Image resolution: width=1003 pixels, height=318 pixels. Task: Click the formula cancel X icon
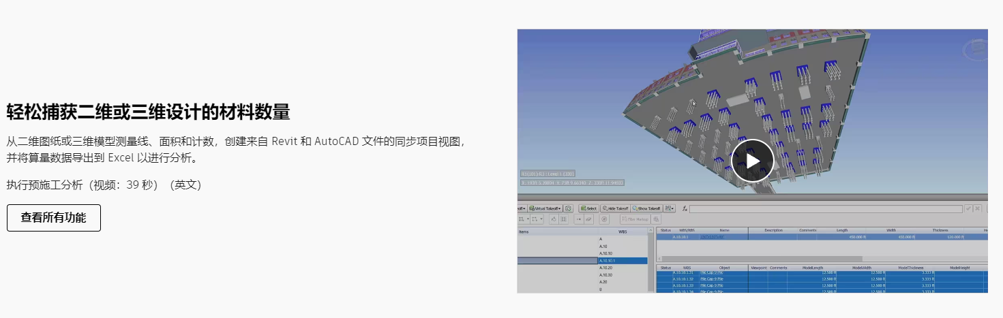[x=978, y=209]
